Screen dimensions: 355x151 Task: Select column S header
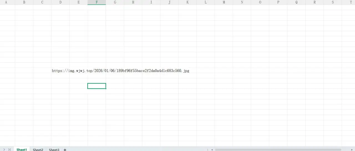(333, 2)
